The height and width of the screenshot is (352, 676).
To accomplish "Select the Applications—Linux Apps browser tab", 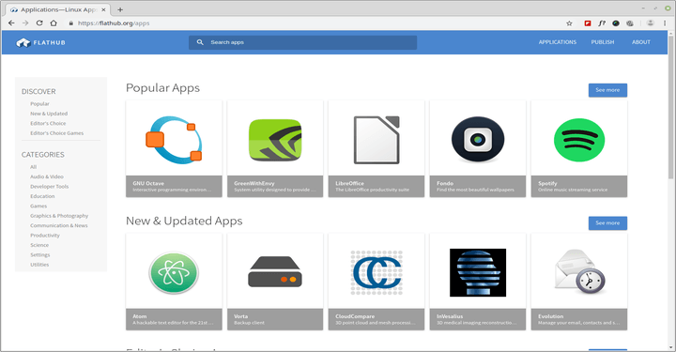I will click(58, 9).
